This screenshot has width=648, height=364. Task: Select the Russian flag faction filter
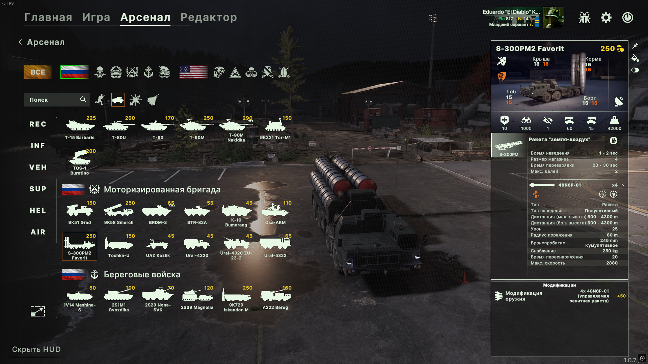(x=75, y=72)
